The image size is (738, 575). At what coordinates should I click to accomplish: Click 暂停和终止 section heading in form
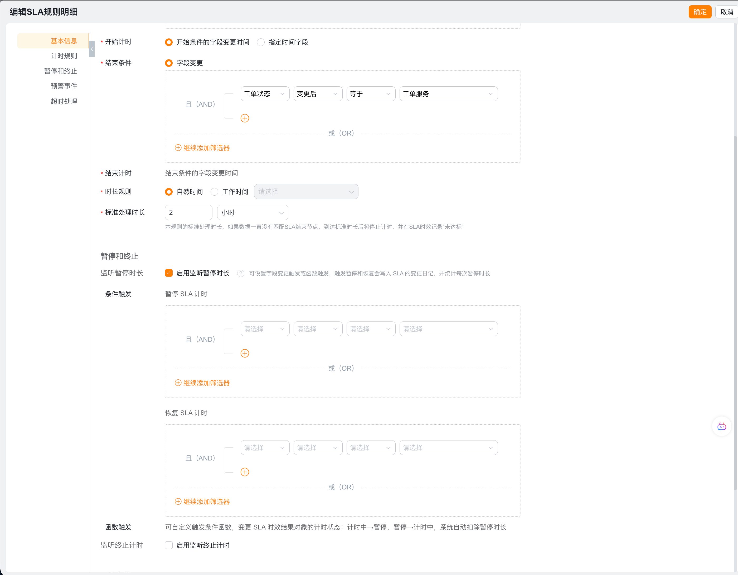[x=119, y=256]
